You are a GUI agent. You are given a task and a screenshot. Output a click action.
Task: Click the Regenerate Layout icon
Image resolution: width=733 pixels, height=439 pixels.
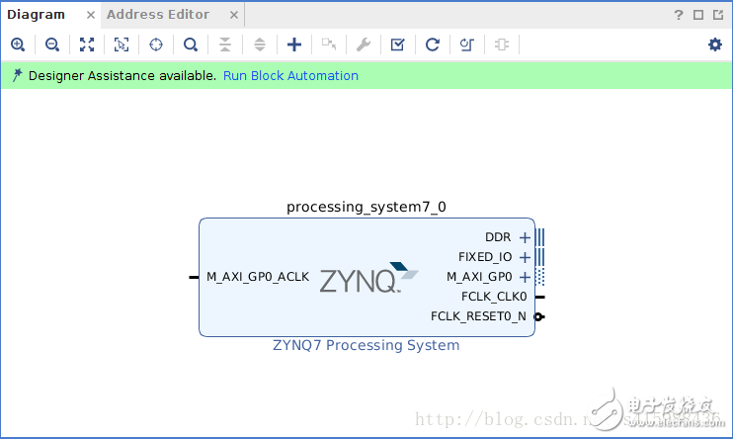pos(433,44)
